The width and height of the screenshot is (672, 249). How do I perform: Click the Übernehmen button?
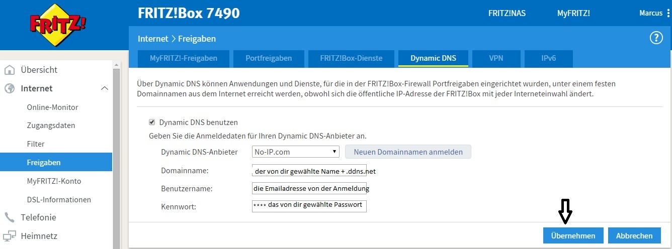(x=573, y=235)
